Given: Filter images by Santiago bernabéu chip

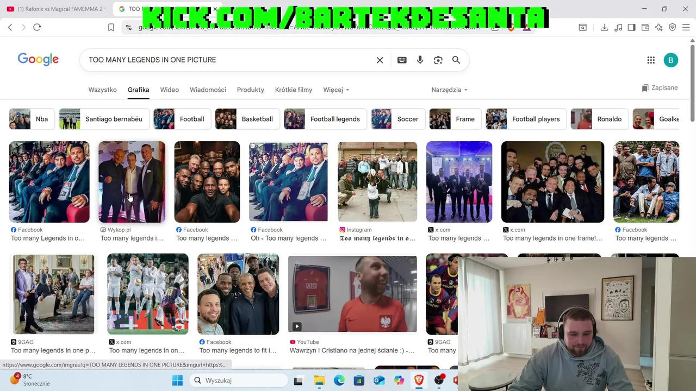Looking at the screenshot, I should [x=104, y=119].
